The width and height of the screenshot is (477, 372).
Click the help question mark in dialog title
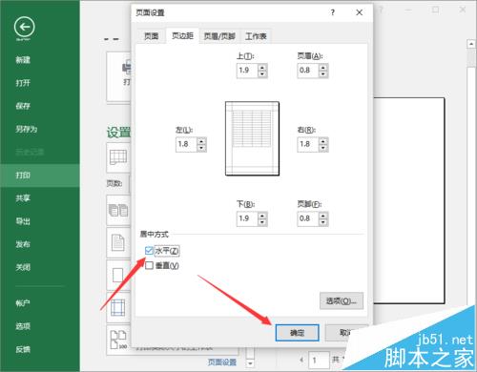[333, 12]
